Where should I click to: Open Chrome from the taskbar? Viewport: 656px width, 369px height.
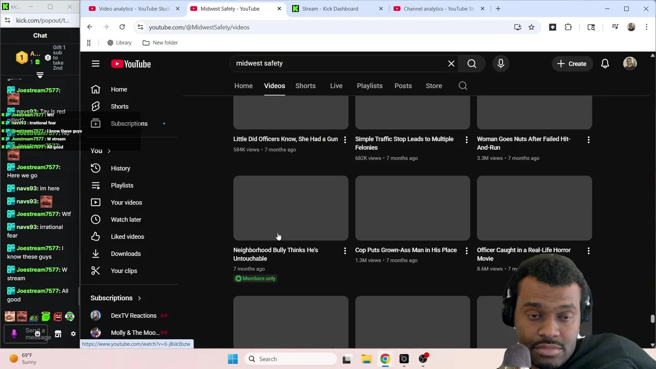(385, 359)
